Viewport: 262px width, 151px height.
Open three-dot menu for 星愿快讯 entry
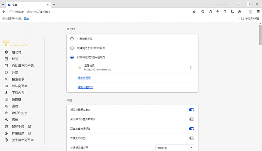[x=191, y=68]
